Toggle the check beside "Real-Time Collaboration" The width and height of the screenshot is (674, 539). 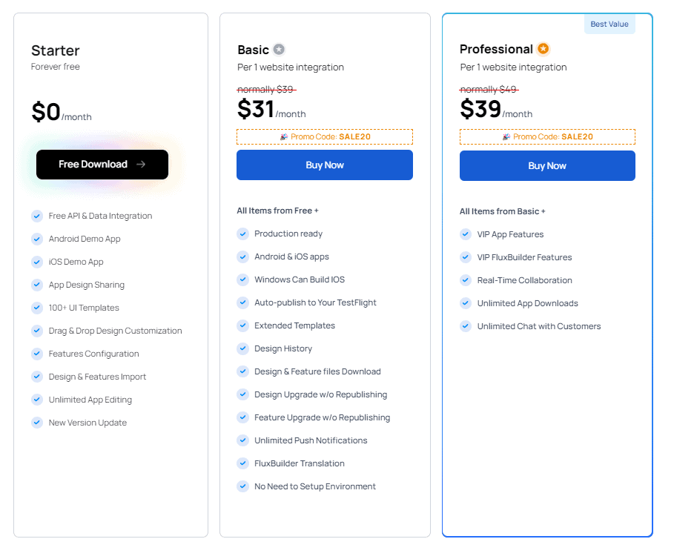click(x=465, y=280)
